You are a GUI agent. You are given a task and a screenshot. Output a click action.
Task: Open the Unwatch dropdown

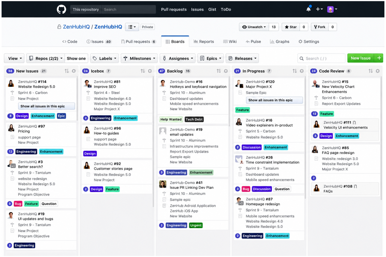pos(254,27)
